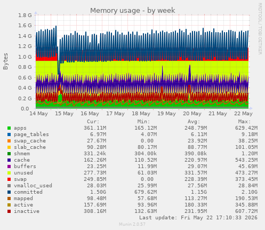Click the 'Munin 2.0.57' footer text
The height and width of the screenshot is (230, 265).
pyautogui.click(x=132, y=224)
